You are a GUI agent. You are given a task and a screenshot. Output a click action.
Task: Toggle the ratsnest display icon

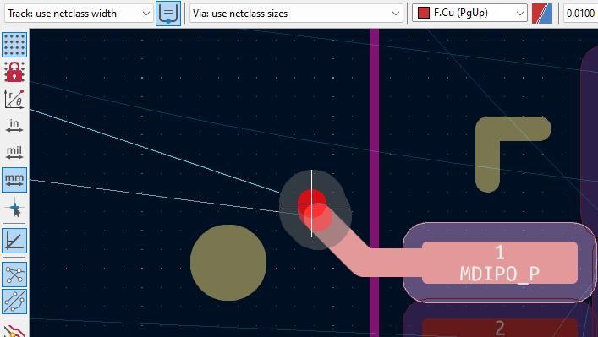click(x=14, y=274)
